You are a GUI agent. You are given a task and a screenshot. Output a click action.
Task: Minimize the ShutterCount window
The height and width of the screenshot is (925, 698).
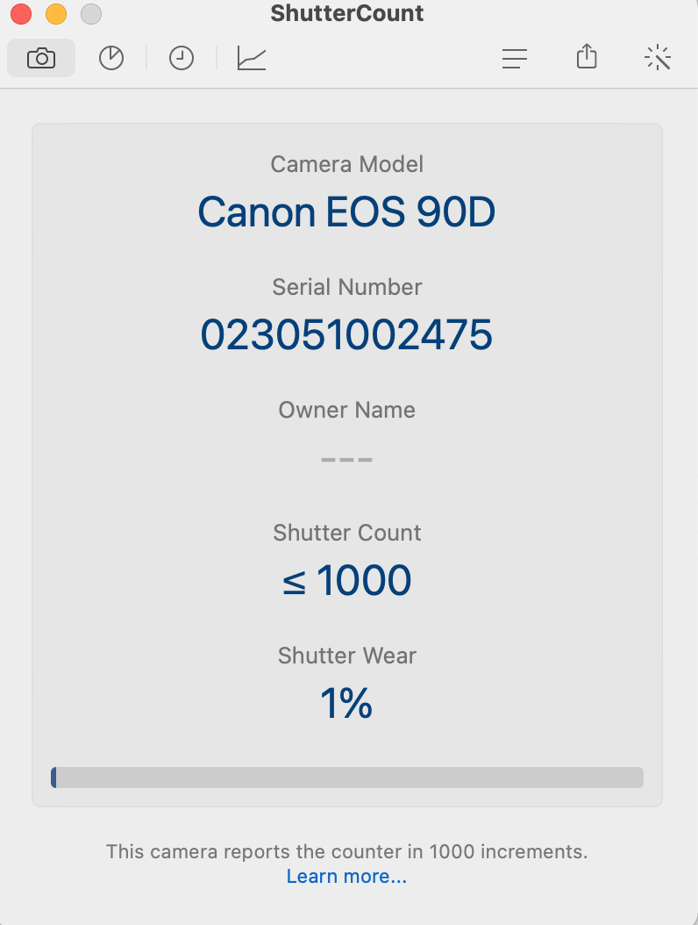click(56, 14)
